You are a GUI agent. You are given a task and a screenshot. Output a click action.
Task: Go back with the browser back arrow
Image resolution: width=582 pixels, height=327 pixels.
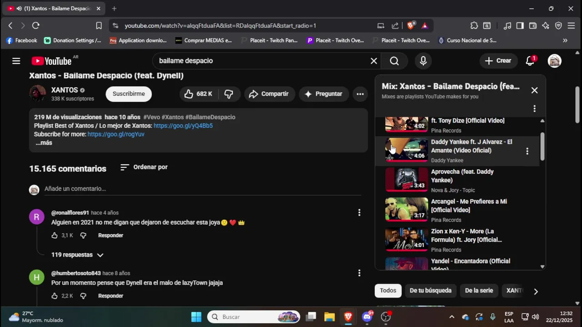10,26
